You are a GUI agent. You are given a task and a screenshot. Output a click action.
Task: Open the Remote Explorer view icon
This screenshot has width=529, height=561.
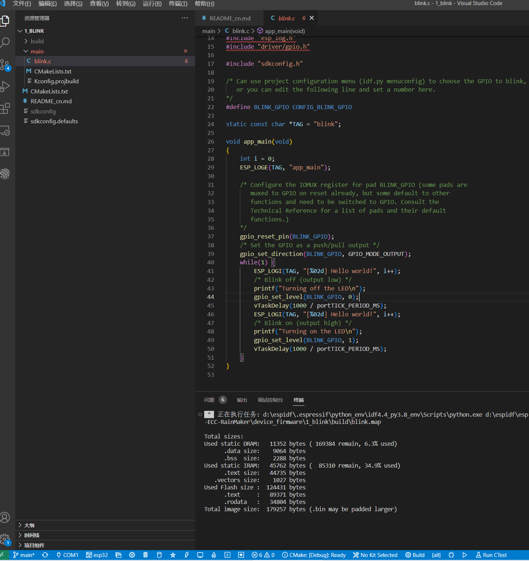pos(5,131)
